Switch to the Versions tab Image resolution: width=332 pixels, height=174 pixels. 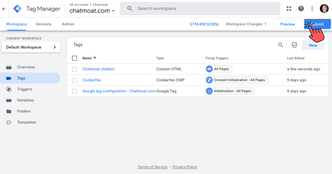pyautogui.click(x=43, y=24)
